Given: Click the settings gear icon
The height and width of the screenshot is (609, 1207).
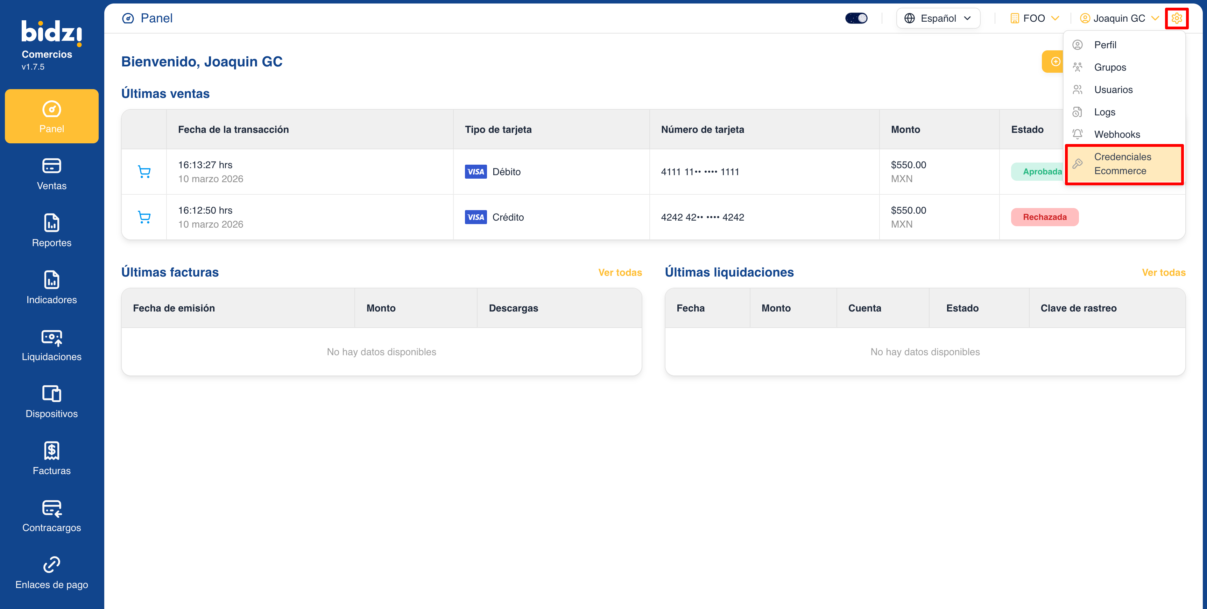Looking at the screenshot, I should [1176, 18].
